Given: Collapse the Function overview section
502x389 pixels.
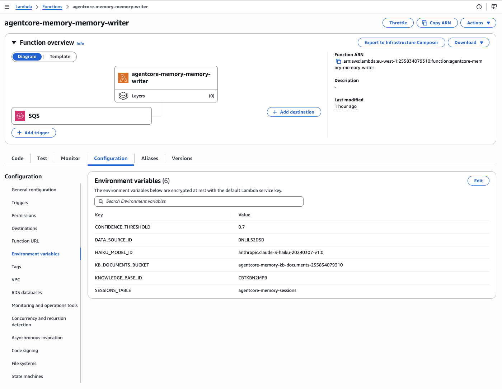Looking at the screenshot, I should coord(14,43).
